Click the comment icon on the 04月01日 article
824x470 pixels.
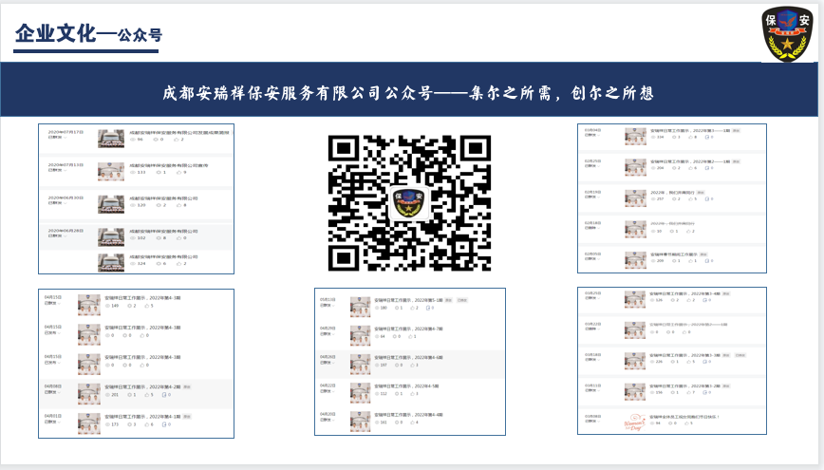click(x=129, y=424)
